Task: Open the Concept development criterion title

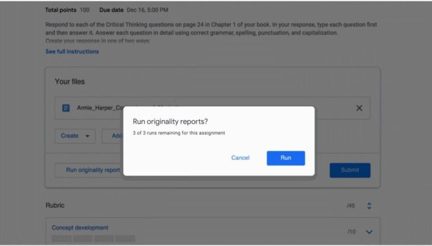Action: (x=80, y=228)
